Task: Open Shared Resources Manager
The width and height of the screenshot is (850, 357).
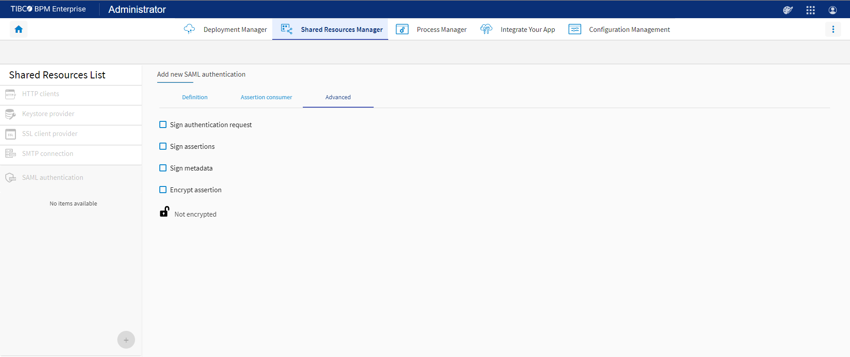Action: pos(330,29)
